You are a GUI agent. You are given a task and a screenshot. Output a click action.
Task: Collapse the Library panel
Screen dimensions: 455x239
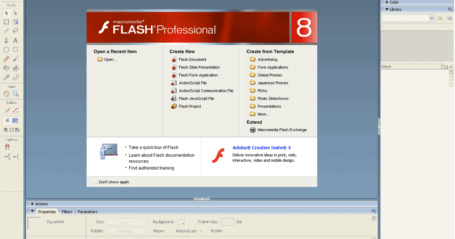click(387, 9)
